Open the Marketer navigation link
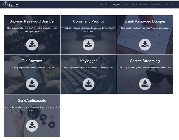 [x=156, y=5]
